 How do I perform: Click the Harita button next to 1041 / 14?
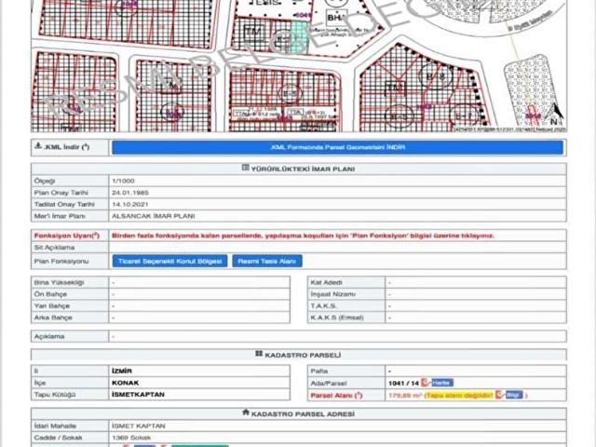442,383
